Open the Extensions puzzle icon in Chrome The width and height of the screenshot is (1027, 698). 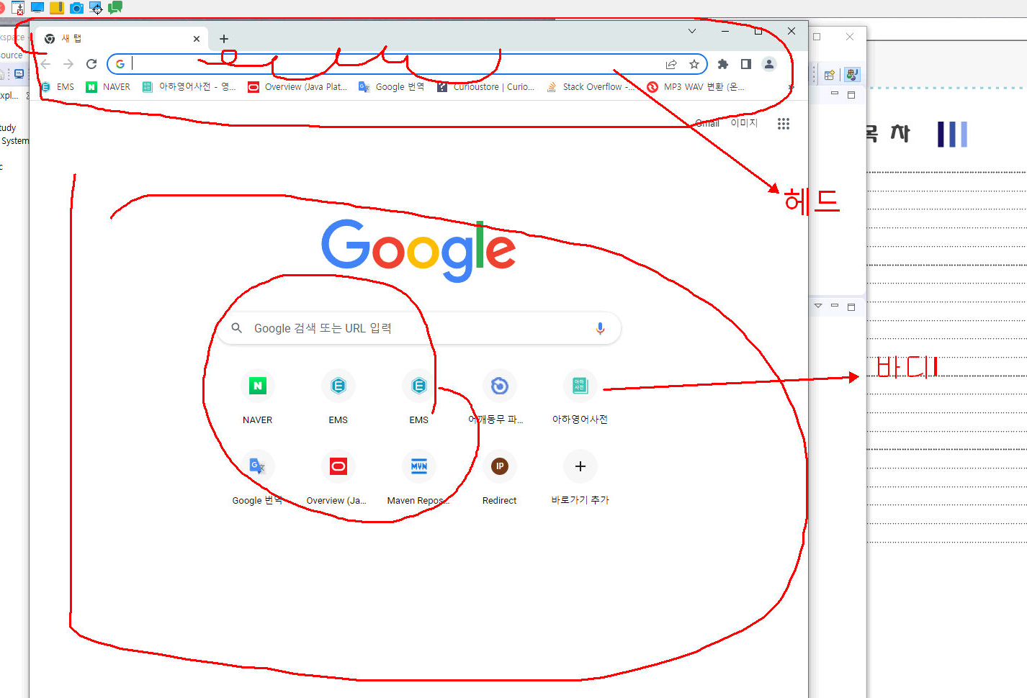tap(723, 64)
